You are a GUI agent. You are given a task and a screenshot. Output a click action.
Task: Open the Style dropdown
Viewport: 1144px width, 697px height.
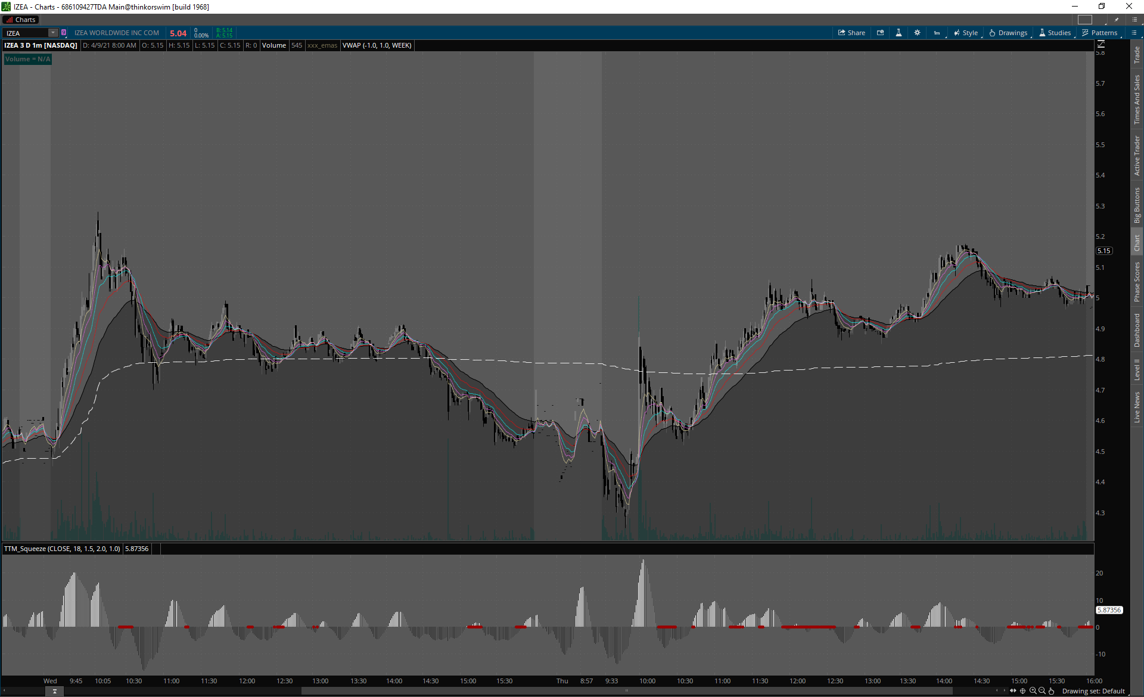[966, 33]
